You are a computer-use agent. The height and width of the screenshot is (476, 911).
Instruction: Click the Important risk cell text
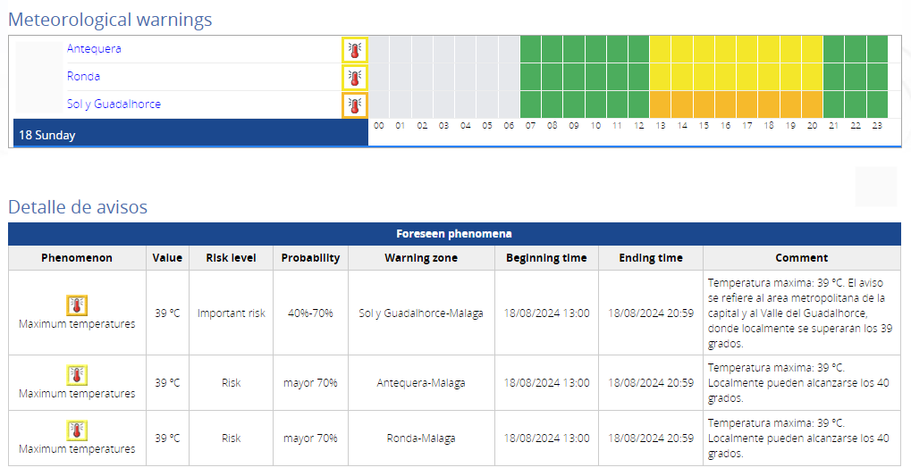(231, 313)
